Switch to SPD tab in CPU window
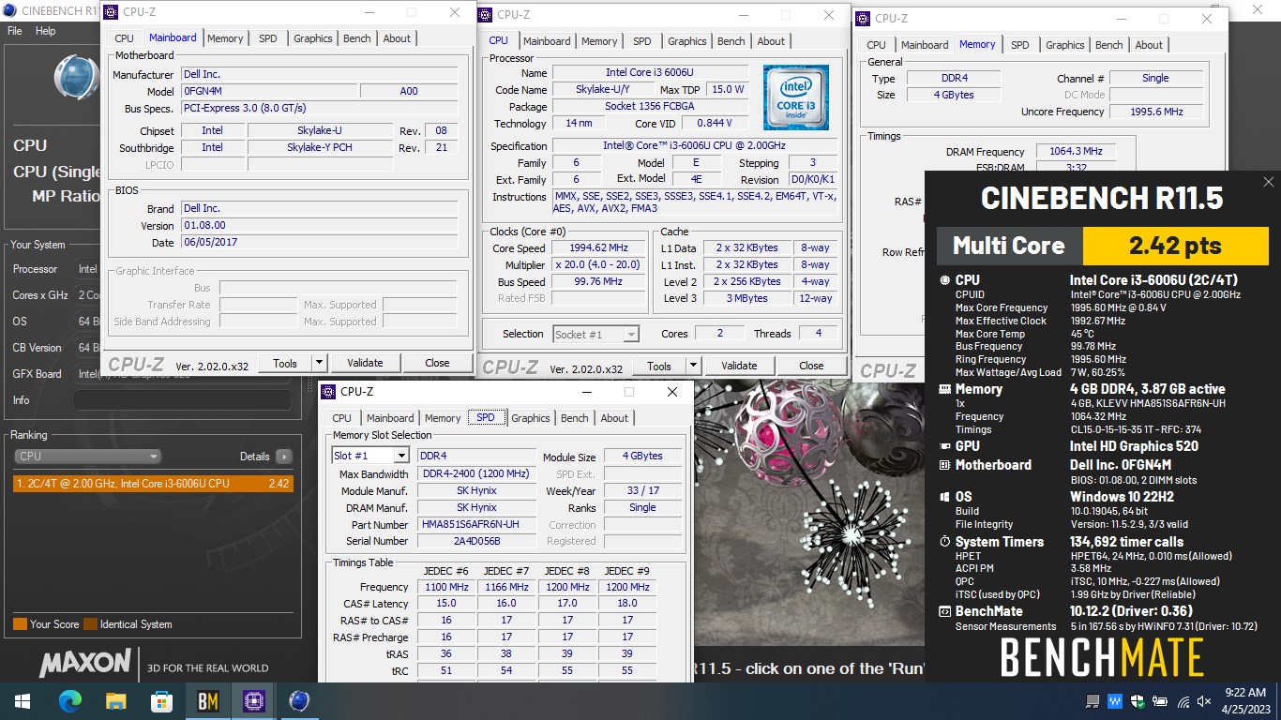 coord(642,41)
